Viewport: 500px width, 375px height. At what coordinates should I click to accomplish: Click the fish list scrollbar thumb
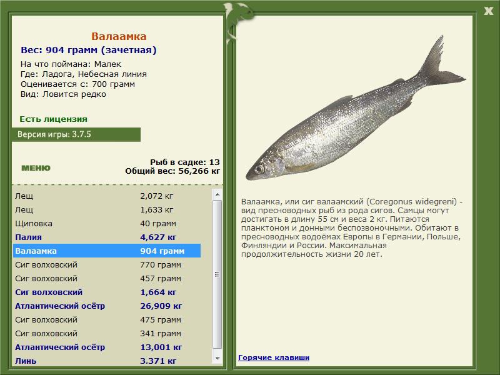click(217, 274)
